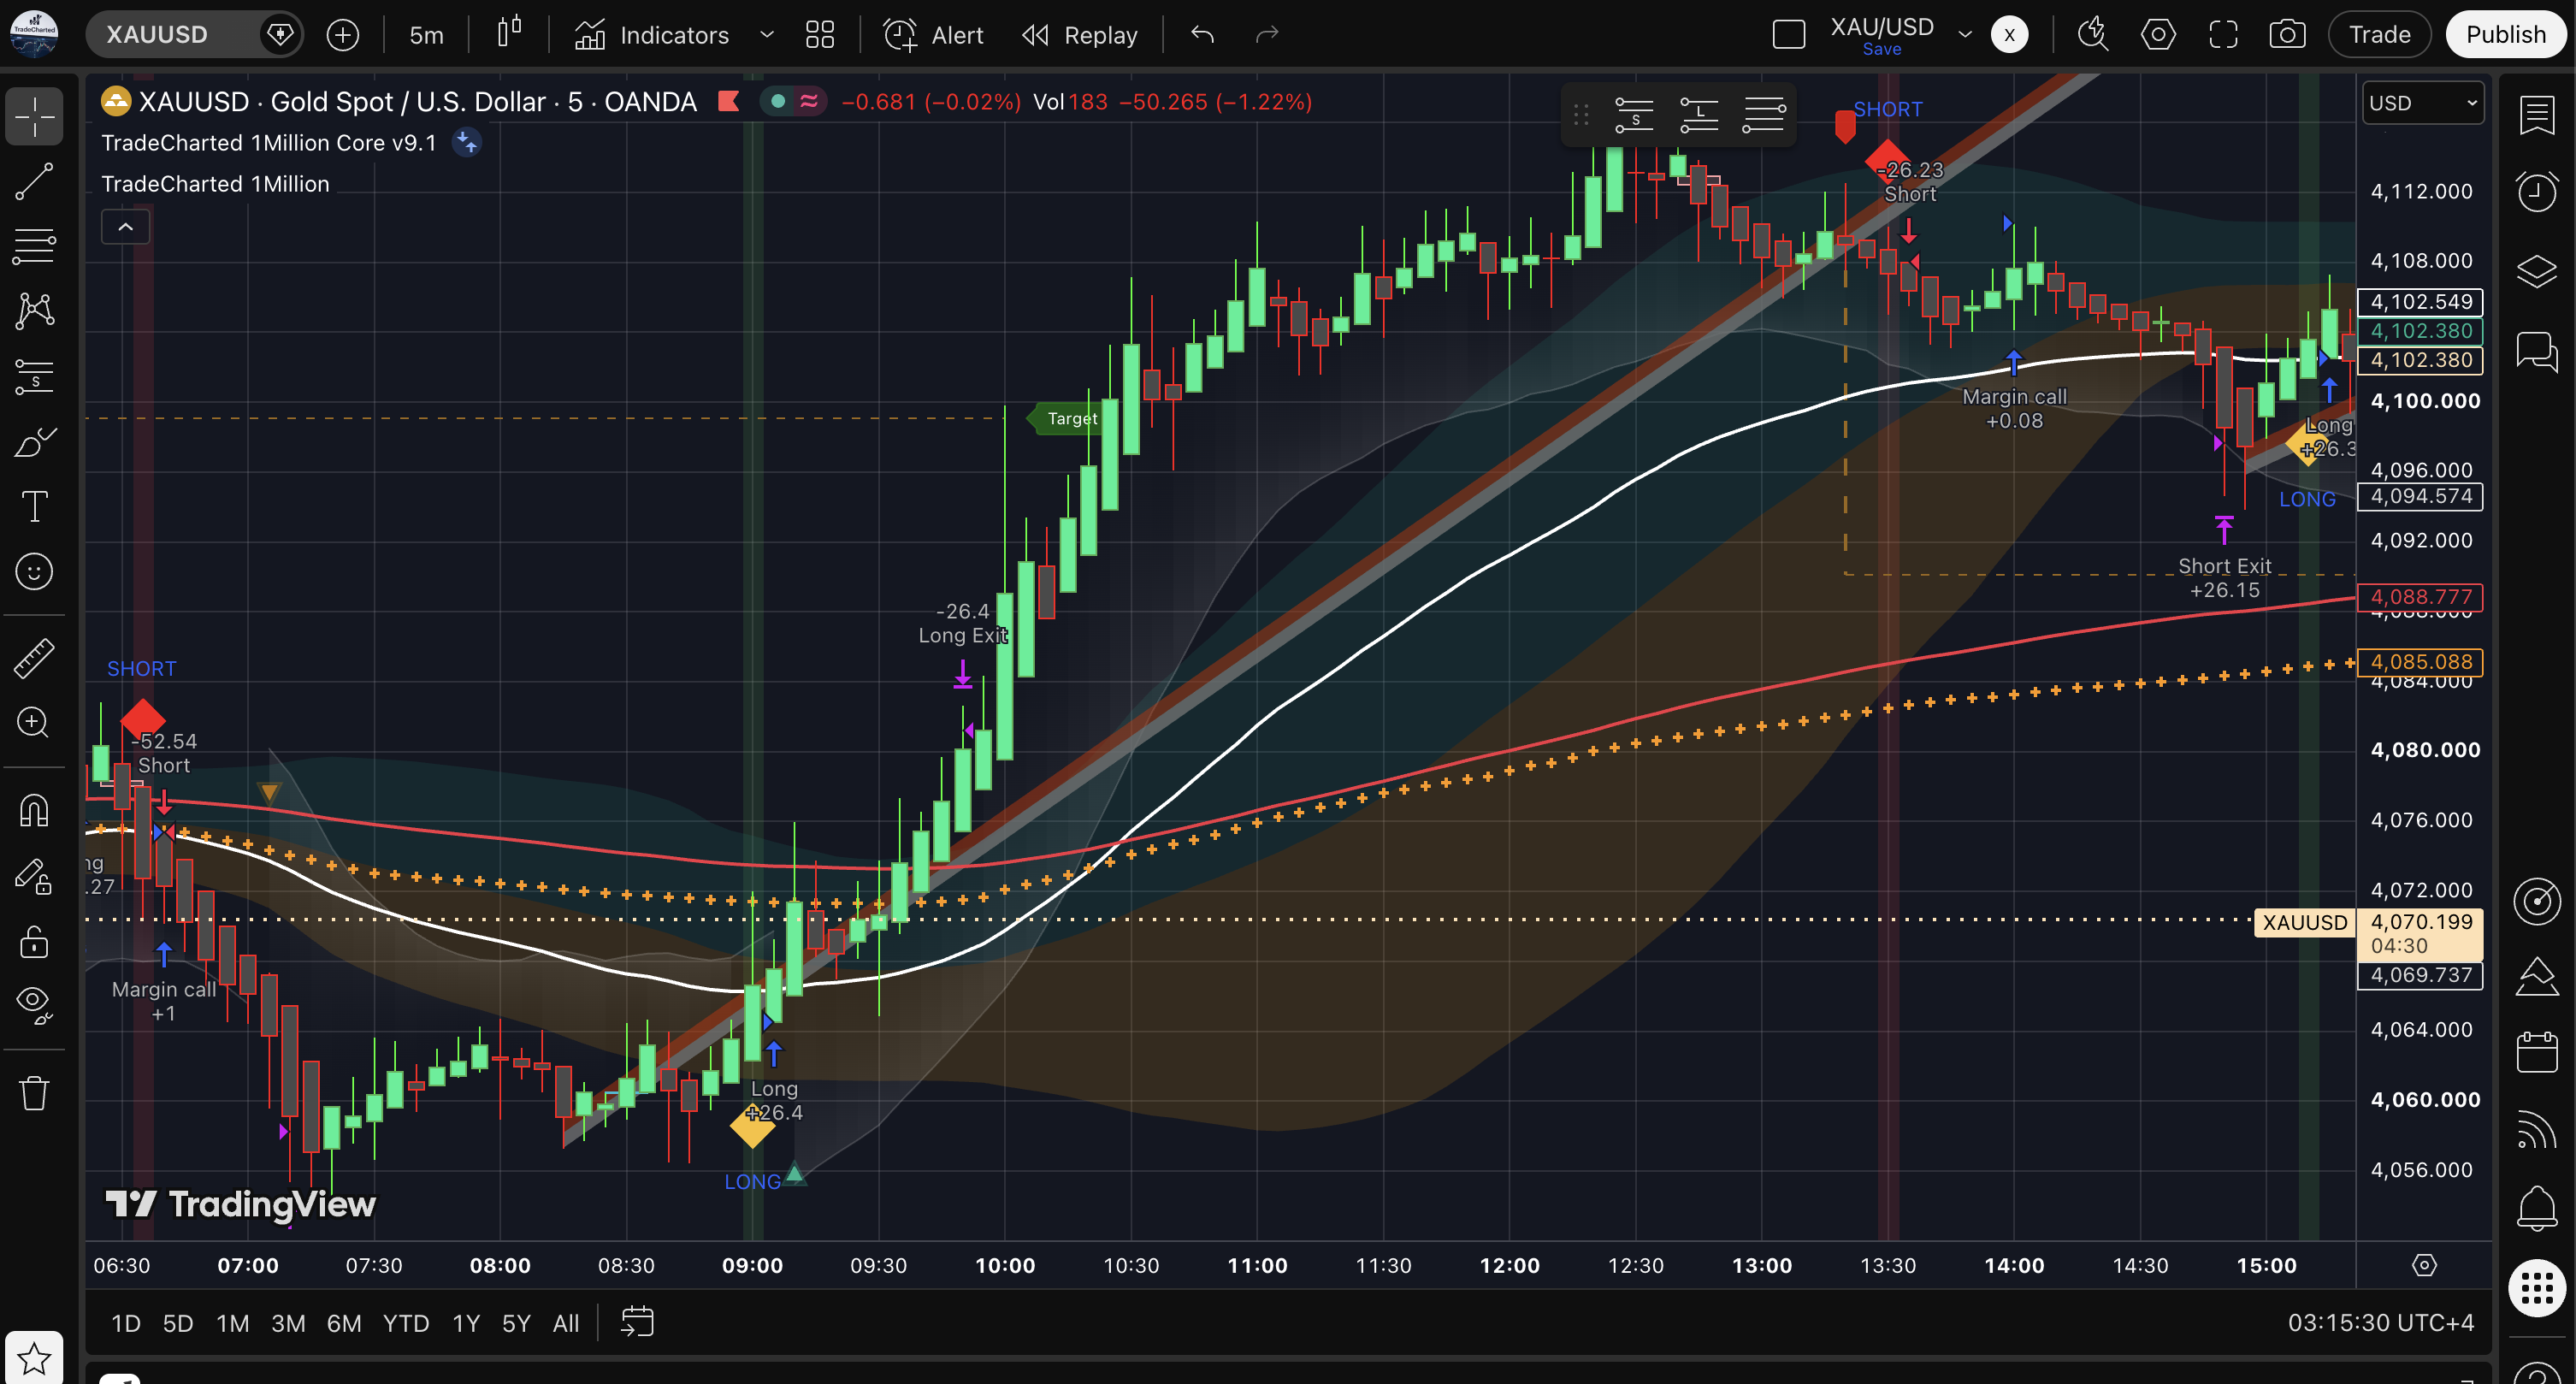The width and height of the screenshot is (2576, 1384).
Task: Remove drawings with the trash icon
Action: (34, 1092)
